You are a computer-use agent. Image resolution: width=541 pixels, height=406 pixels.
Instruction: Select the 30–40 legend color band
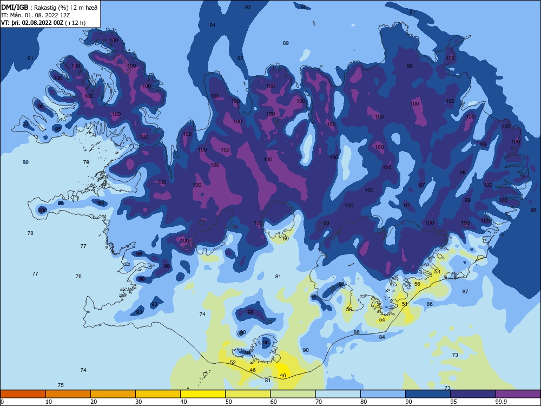tap(158, 394)
